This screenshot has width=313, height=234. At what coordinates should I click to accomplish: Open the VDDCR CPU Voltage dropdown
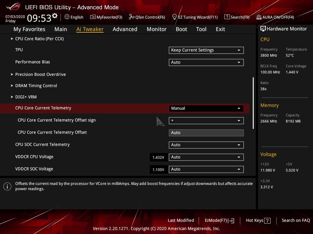tap(206, 157)
